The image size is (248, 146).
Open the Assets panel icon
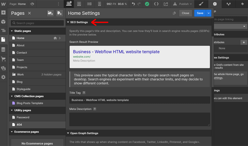3,68
